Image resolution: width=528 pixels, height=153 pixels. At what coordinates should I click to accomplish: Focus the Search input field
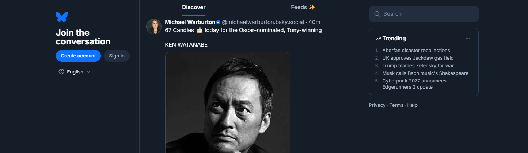pyautogui.click(x=424, y=14)
